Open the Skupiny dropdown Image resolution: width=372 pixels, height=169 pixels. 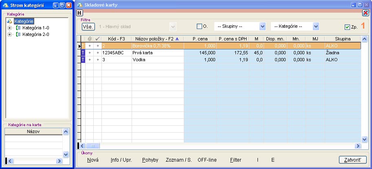pyautogui.click(x=262, y=26)
